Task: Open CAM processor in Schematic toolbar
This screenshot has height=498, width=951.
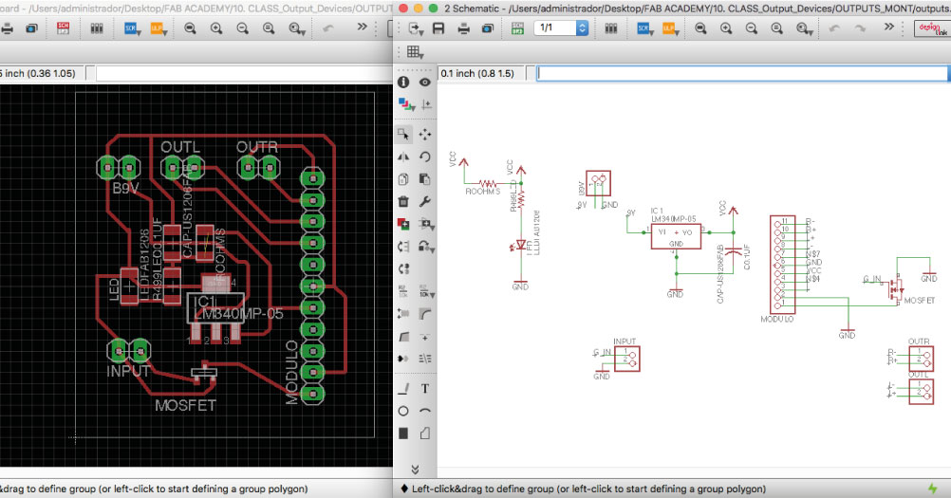Action: 487,28
